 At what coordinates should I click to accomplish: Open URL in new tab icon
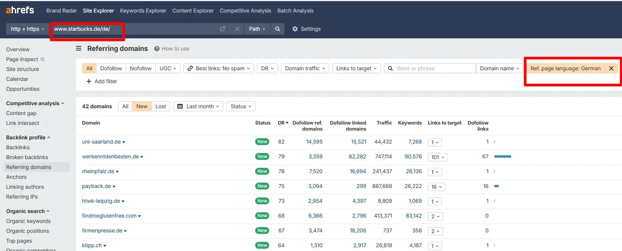click(x=223, y=29)
